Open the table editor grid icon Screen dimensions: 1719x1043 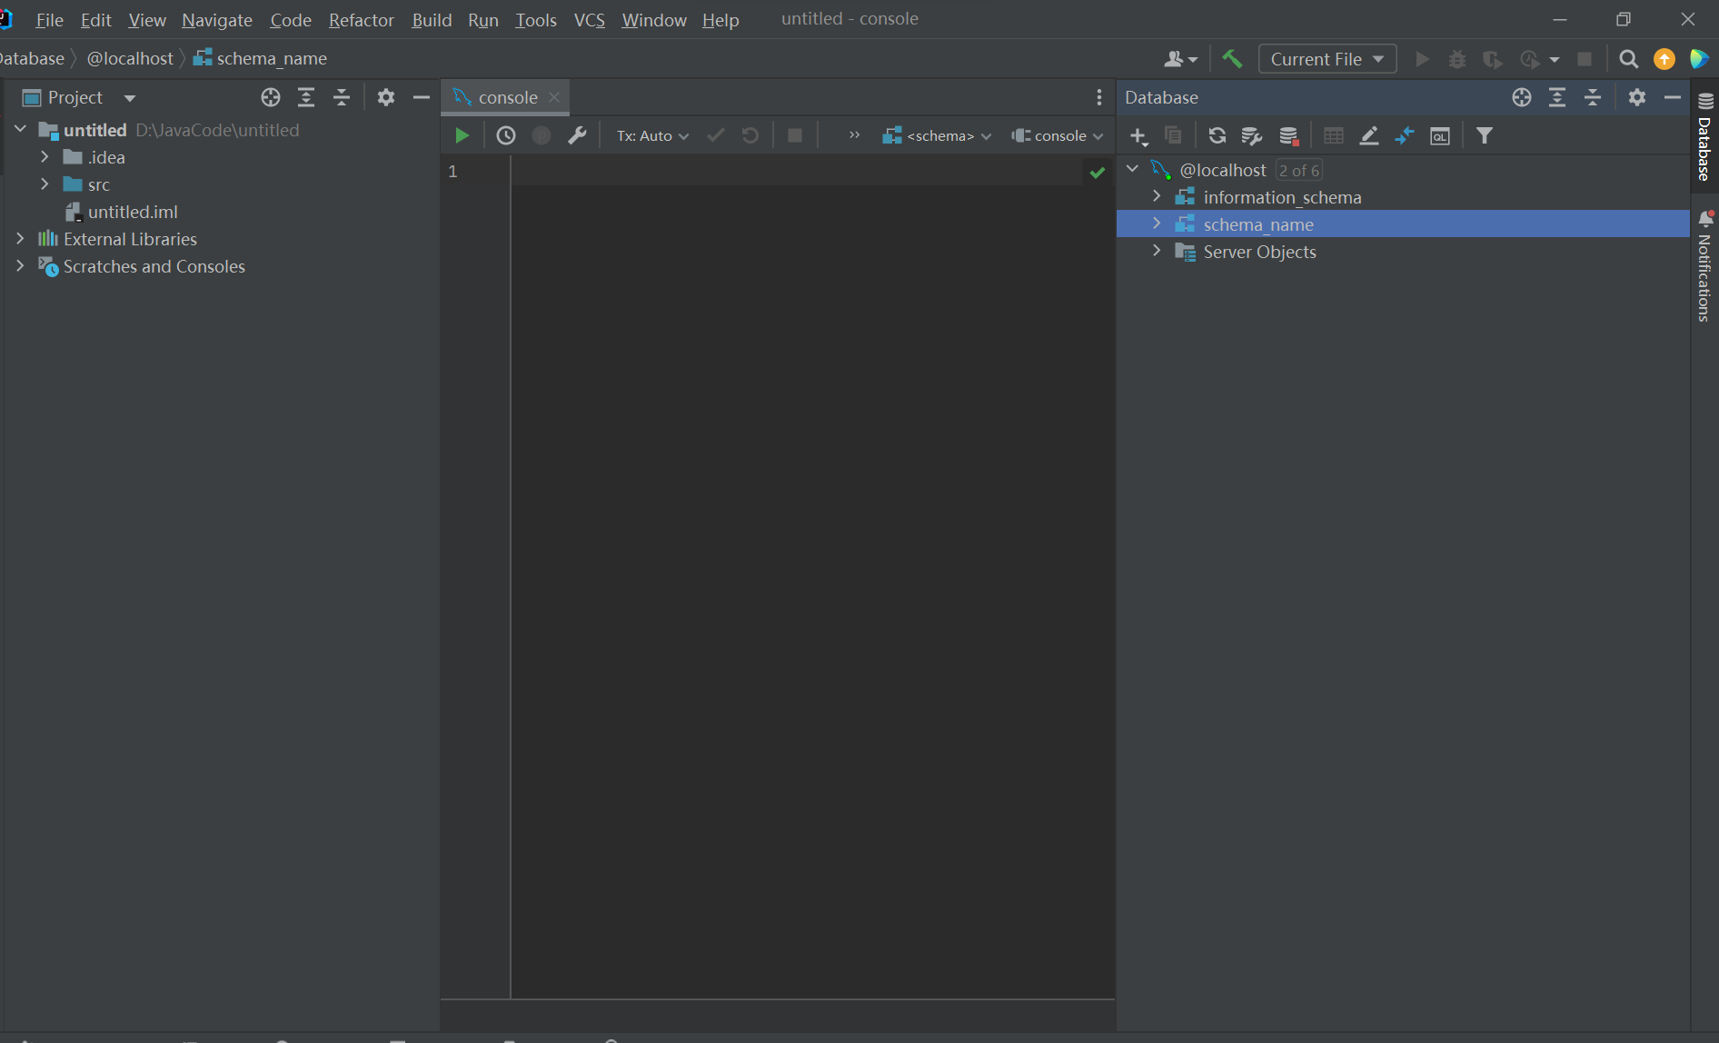1334,135
